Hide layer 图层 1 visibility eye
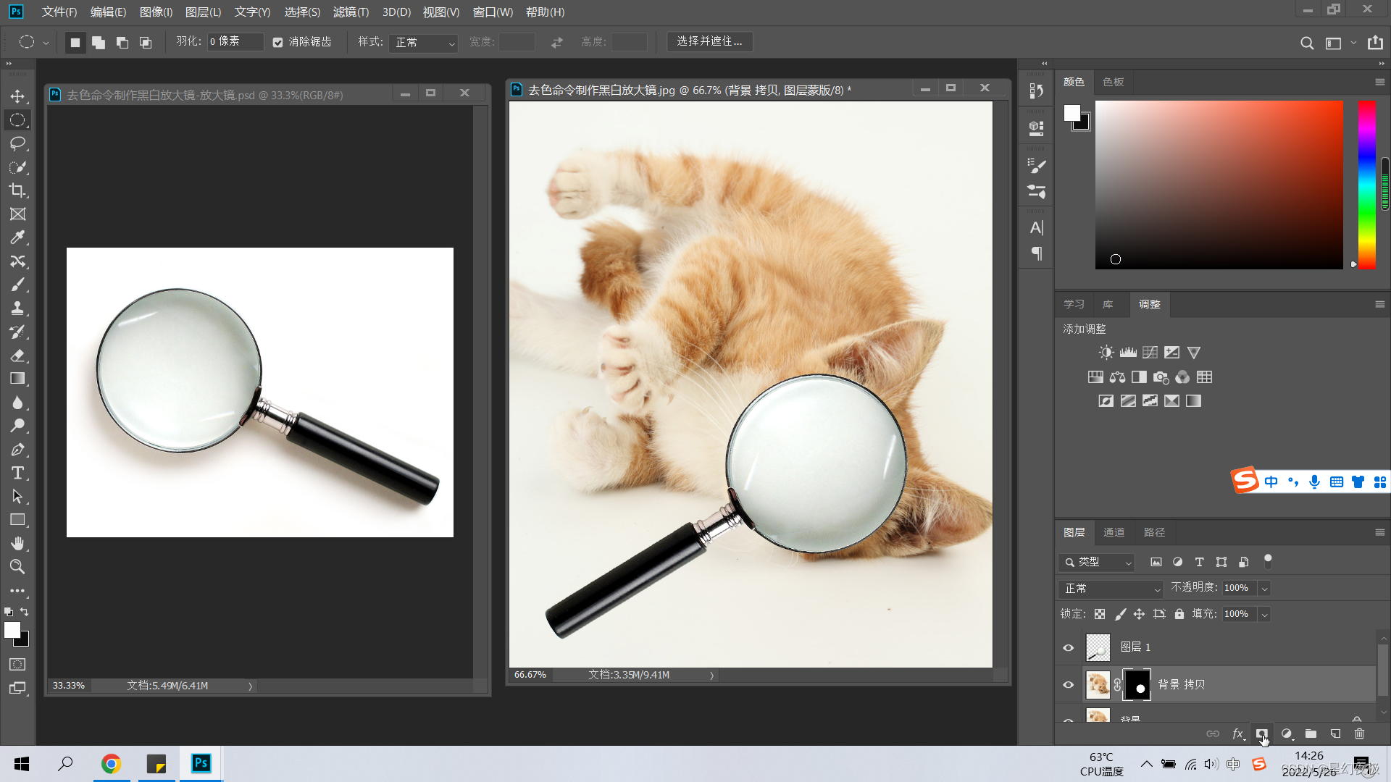Viewport: 1391px width, 782px height. click(1068, 648)
